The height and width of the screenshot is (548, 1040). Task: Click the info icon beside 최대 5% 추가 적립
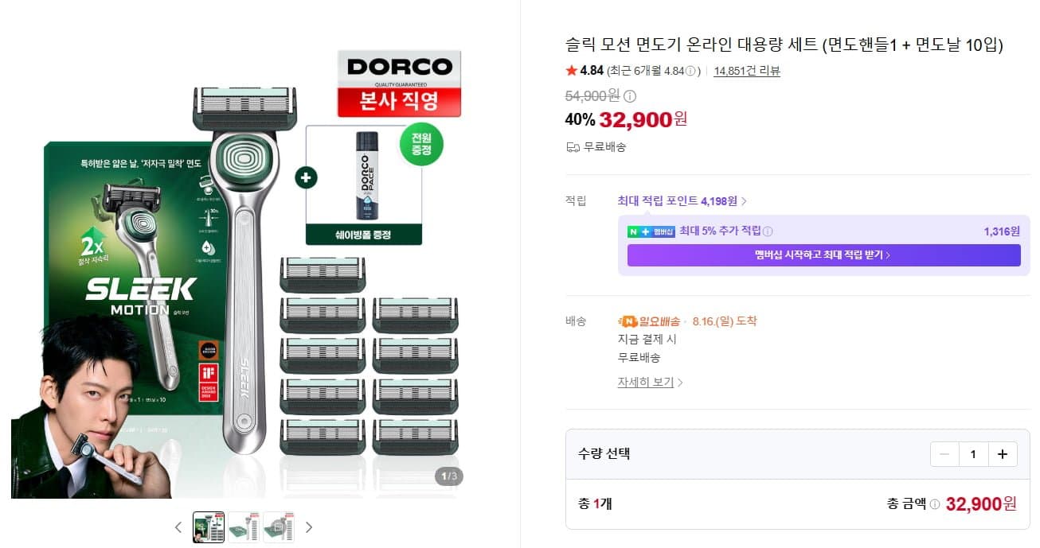click(x=768, y=231)
